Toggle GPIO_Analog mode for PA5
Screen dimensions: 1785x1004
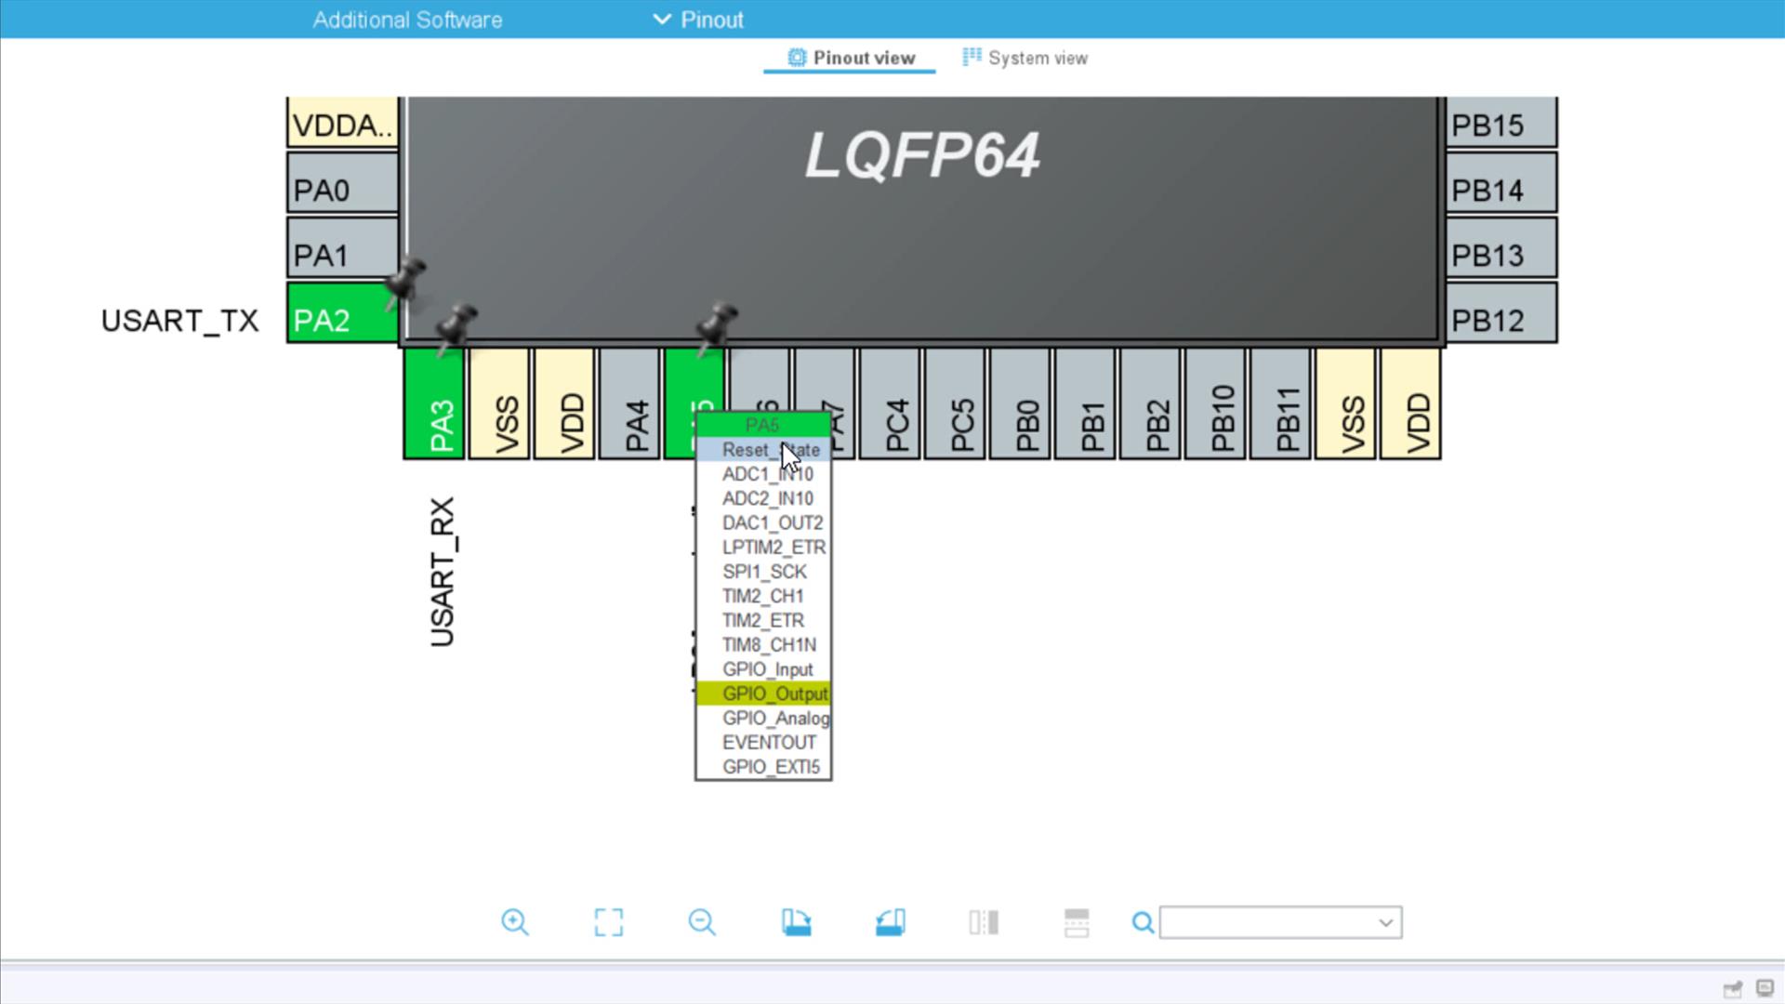point(773,718)
